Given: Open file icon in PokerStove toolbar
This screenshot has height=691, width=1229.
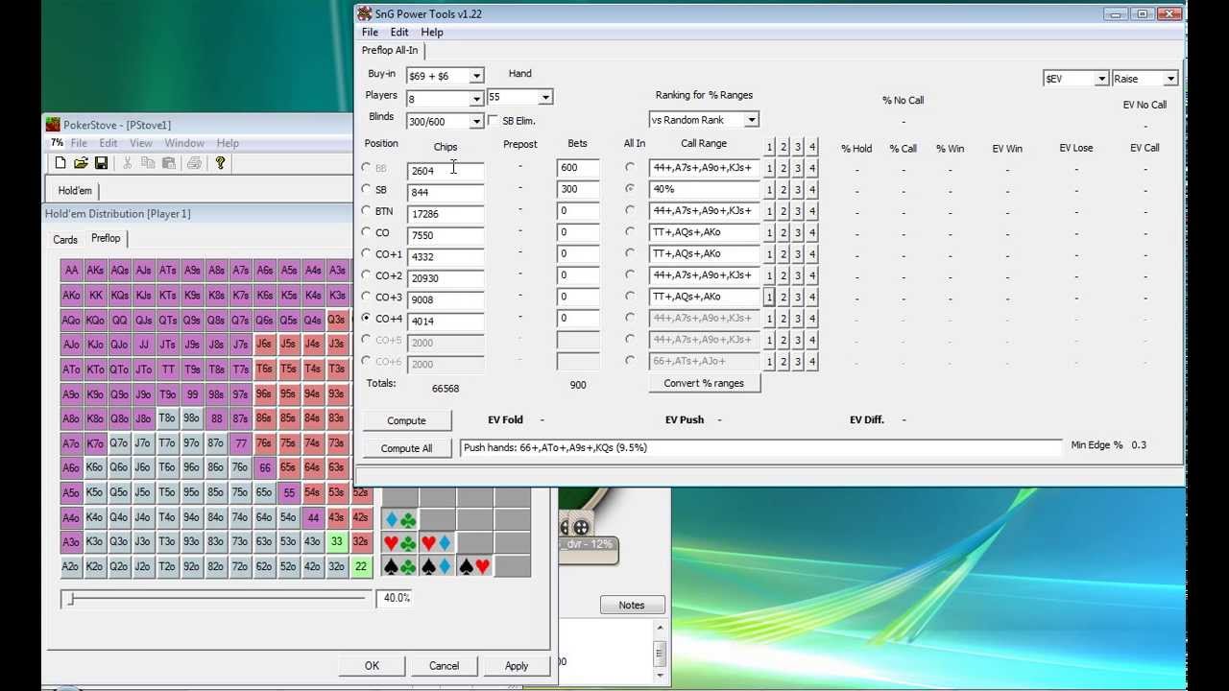Looking at the screenshot, I should [81, 164].
